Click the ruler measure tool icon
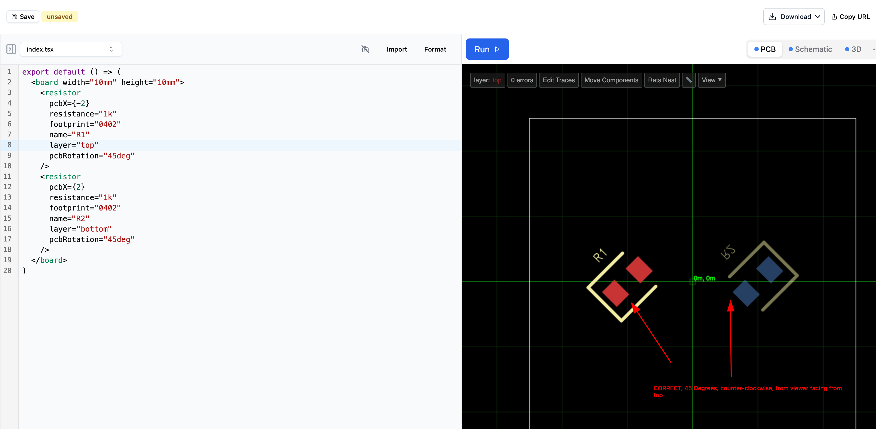The width and height of the screenshot is (876, 429). [x=689, y=80]
